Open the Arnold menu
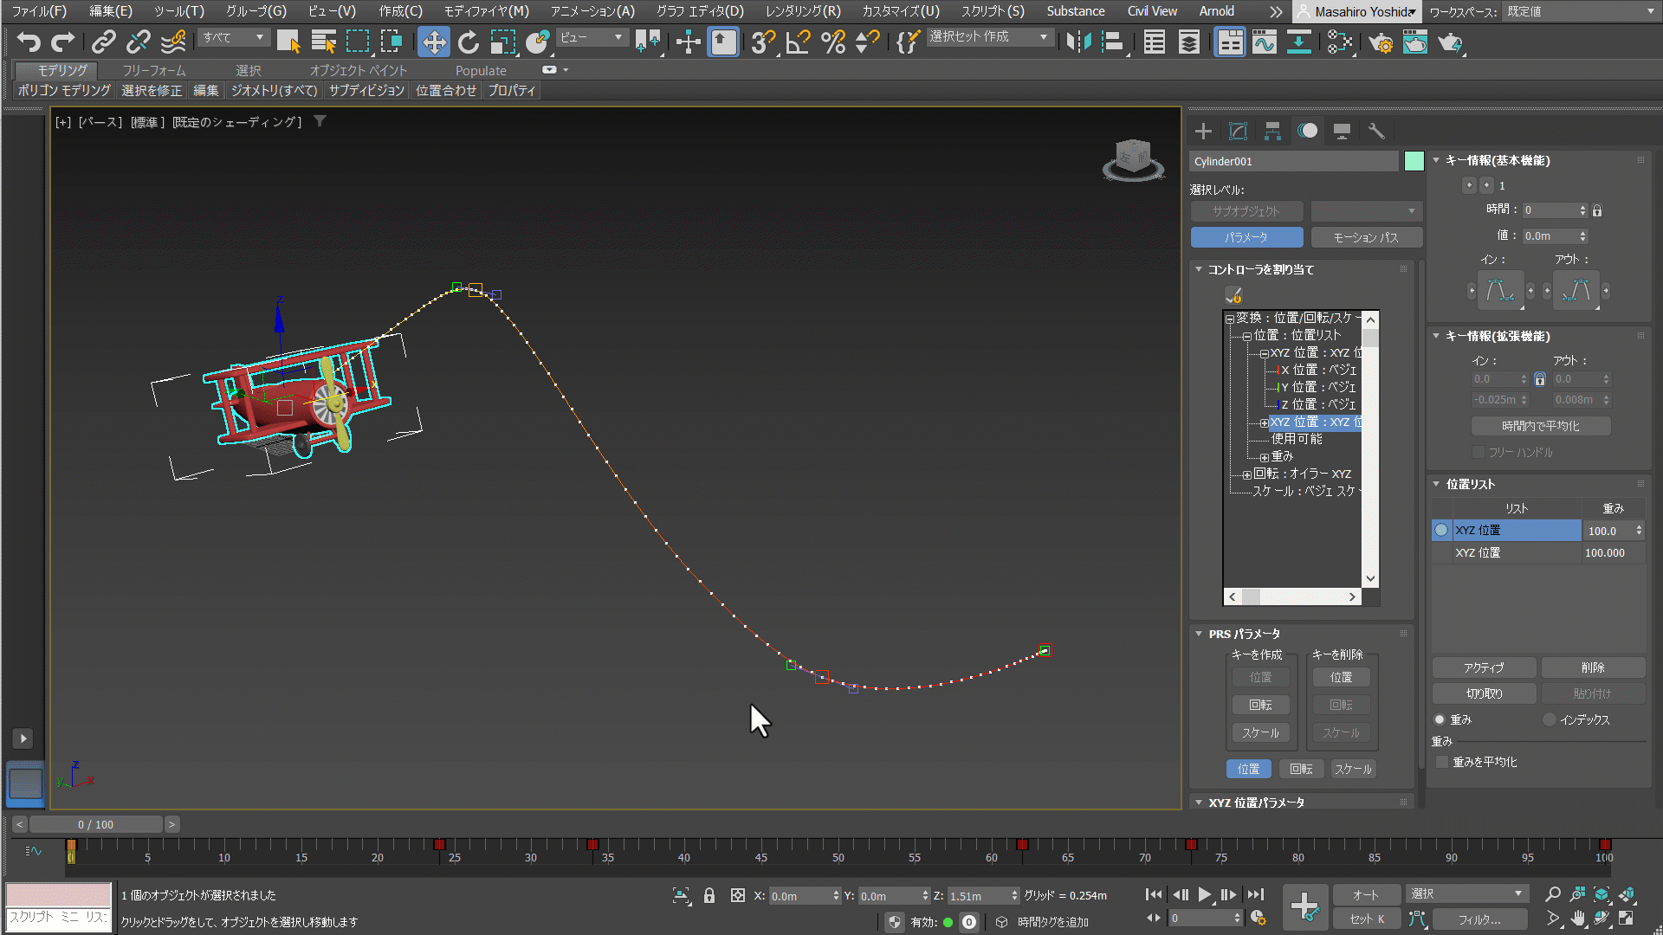Viewport: 1663px width, 935px height. pyautogui.click(x=1216, y=11)
